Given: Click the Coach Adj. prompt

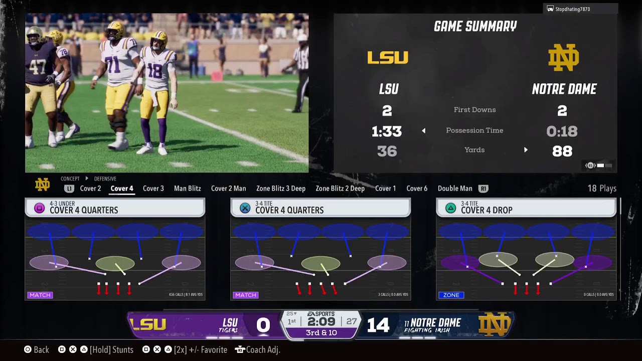Looking at the screenshot, I should pyautogui.click(x=257, y=349).
